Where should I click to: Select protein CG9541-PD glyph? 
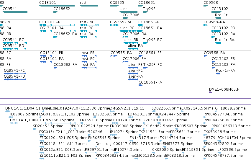15,79
